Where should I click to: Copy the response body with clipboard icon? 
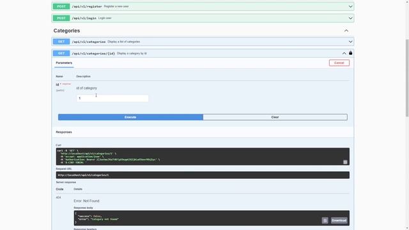(325, 220)
